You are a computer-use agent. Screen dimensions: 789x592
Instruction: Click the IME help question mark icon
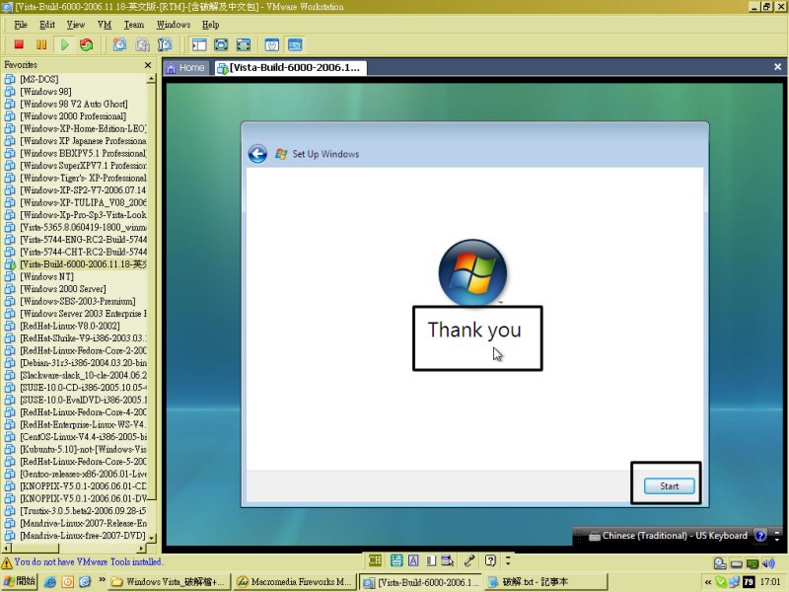(x=490, y=560)
